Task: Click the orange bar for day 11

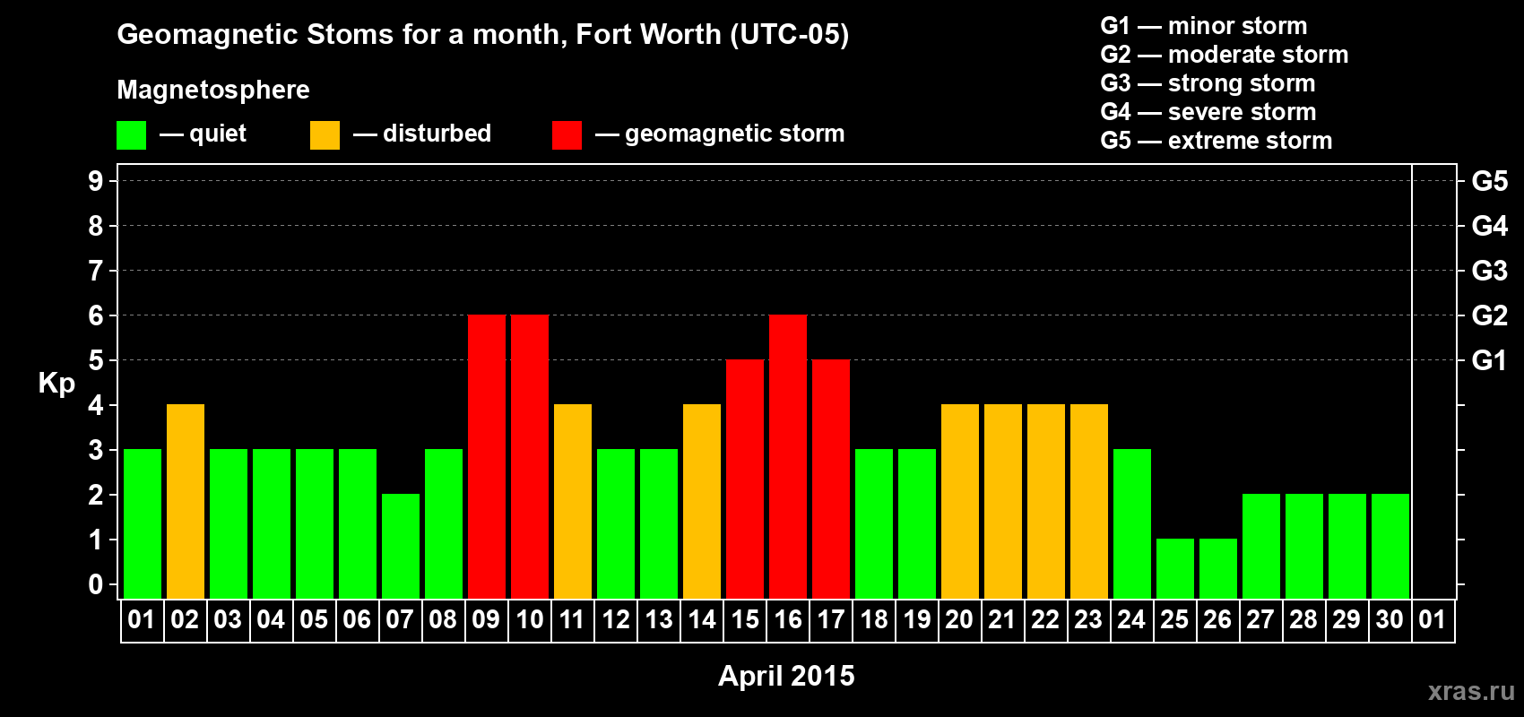Action: click(573, 501)
